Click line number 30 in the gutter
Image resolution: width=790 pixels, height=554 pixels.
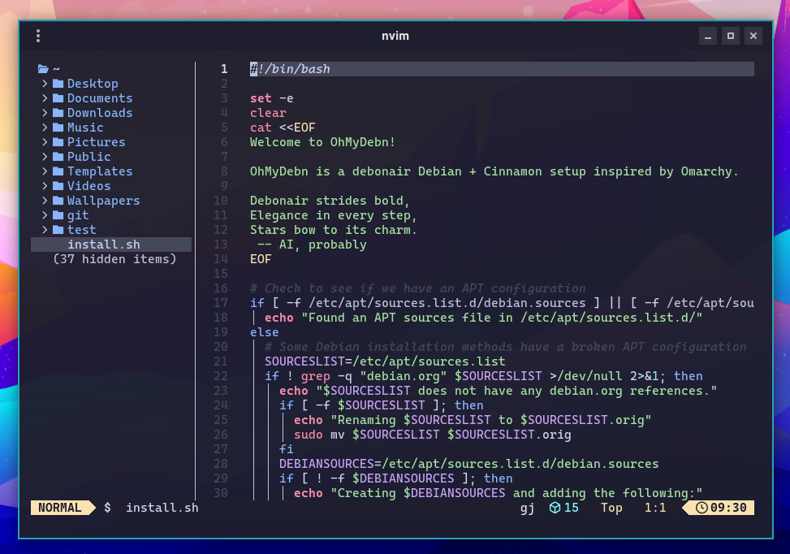click(221, 493)
